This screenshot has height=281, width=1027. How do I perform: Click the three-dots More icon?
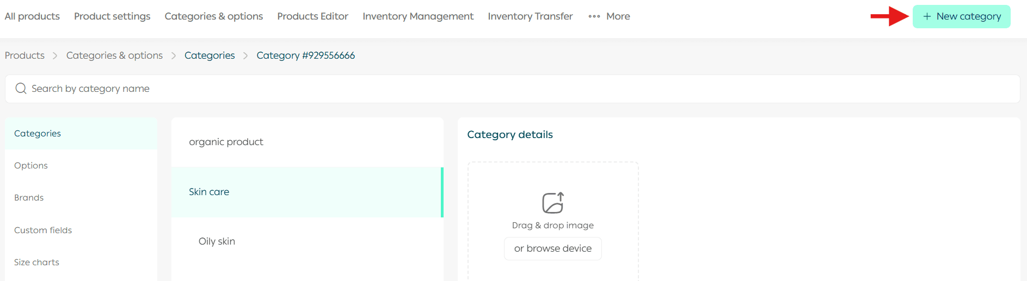pos(594,16)
